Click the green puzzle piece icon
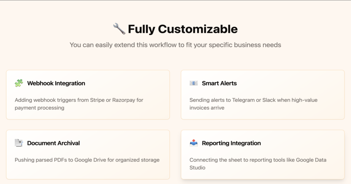The height and width of the screenshot is (184, 351). point(19,83)
